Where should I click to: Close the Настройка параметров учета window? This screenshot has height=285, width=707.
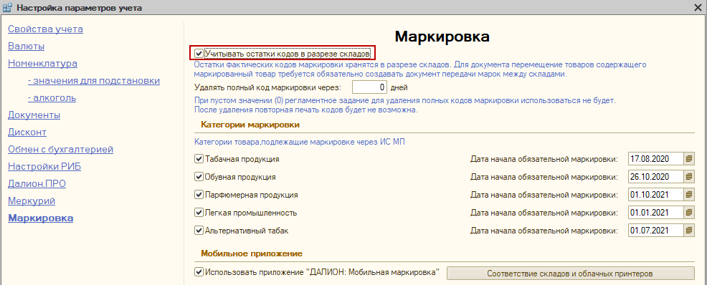click(x=698, y=7)
